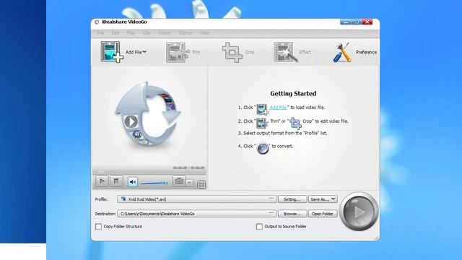Open the Profile format dropdown
The image size is (462, 260).
[197, 199]
